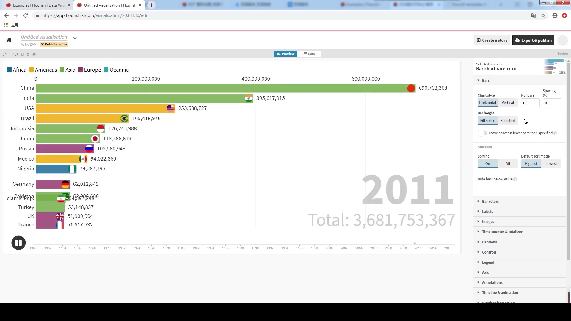Screen dimensions: 571x321
Task: Pause the bar chart race animation
Action: [x=18, y=243]
